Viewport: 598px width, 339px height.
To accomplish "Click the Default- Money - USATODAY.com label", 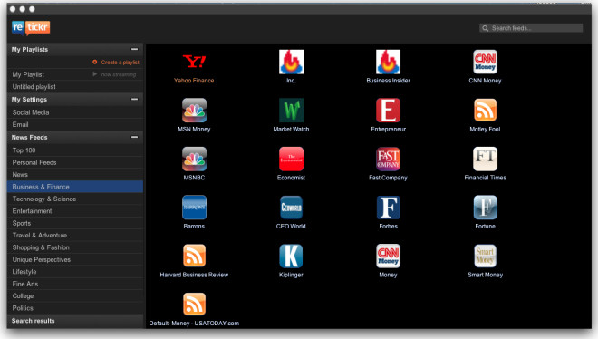I will click(194, 324).
